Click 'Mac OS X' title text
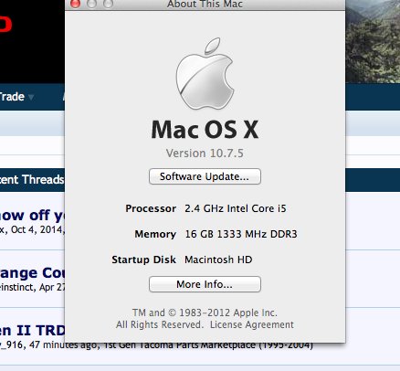400x371 pixels. [205, 130]
